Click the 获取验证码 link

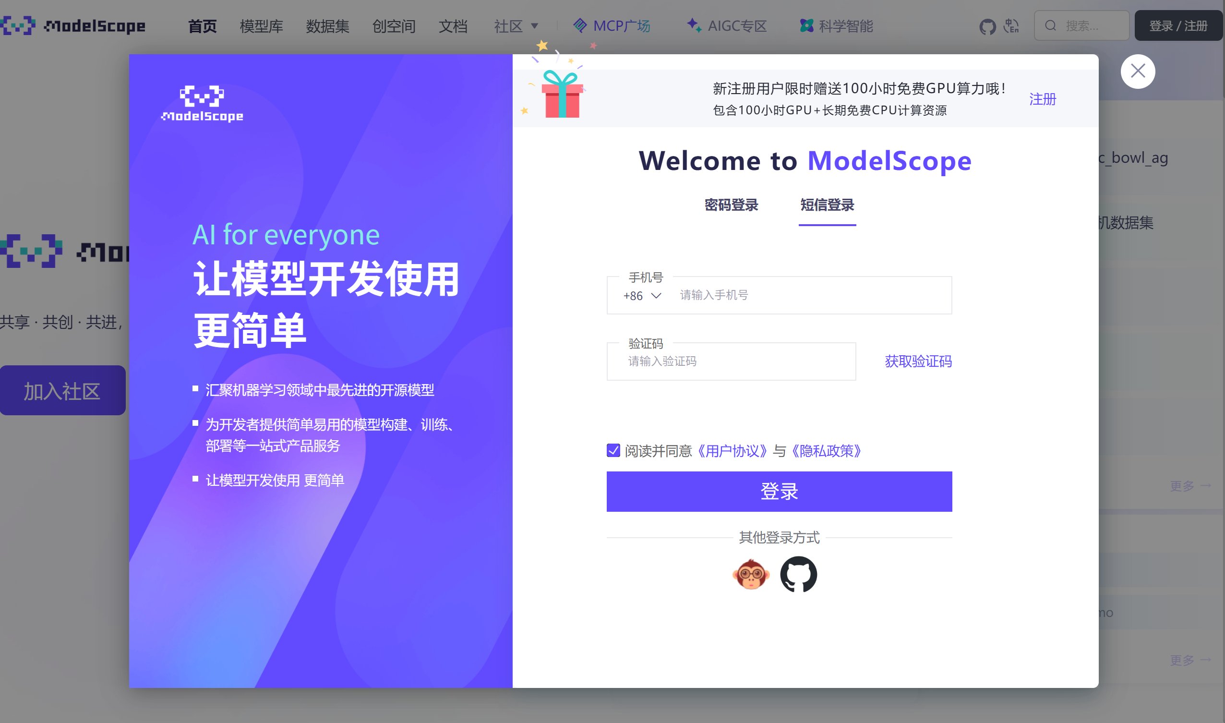click(x=918, y=361)
